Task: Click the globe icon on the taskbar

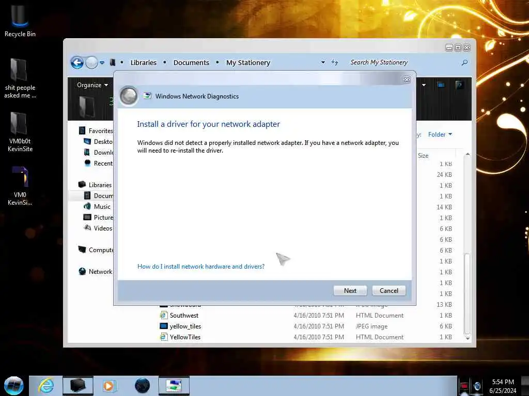Action: 142,386
